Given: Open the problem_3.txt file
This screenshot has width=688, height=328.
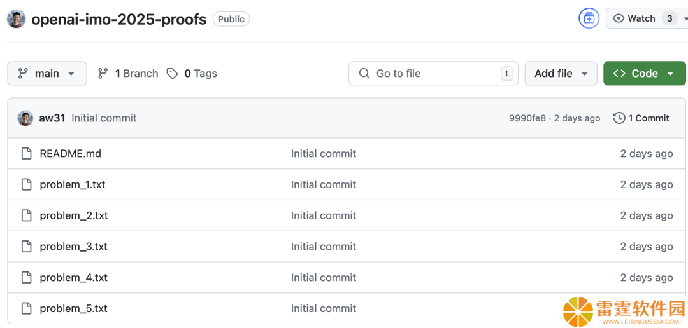Looking at the screenshot, I should tap(74, 247).
